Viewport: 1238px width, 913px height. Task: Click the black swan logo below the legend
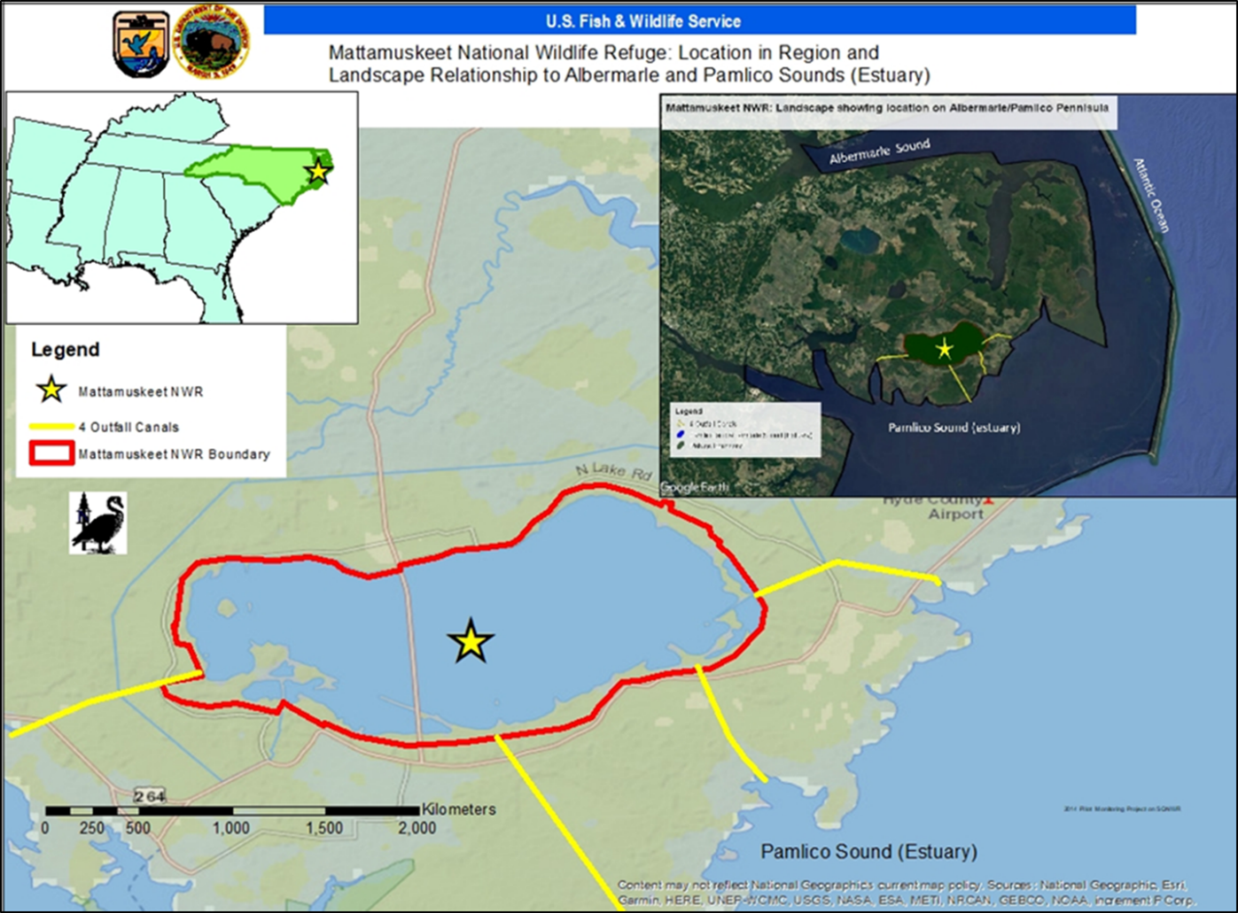[x=98, y=523]
